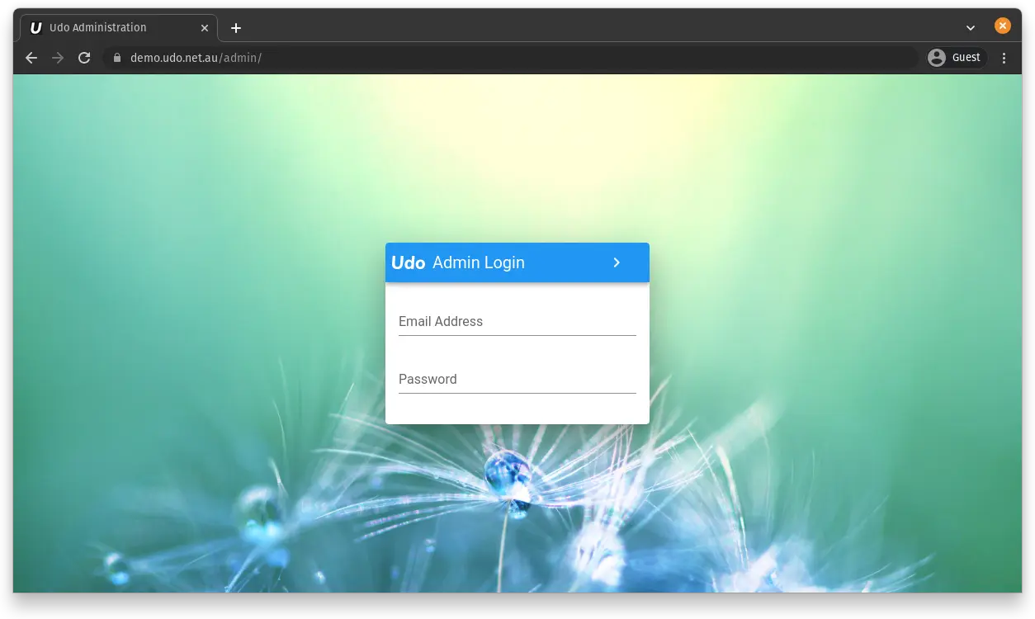Click the Udo logo in the login header
Screen dimensions: 1035x619
tap(408, 262)
